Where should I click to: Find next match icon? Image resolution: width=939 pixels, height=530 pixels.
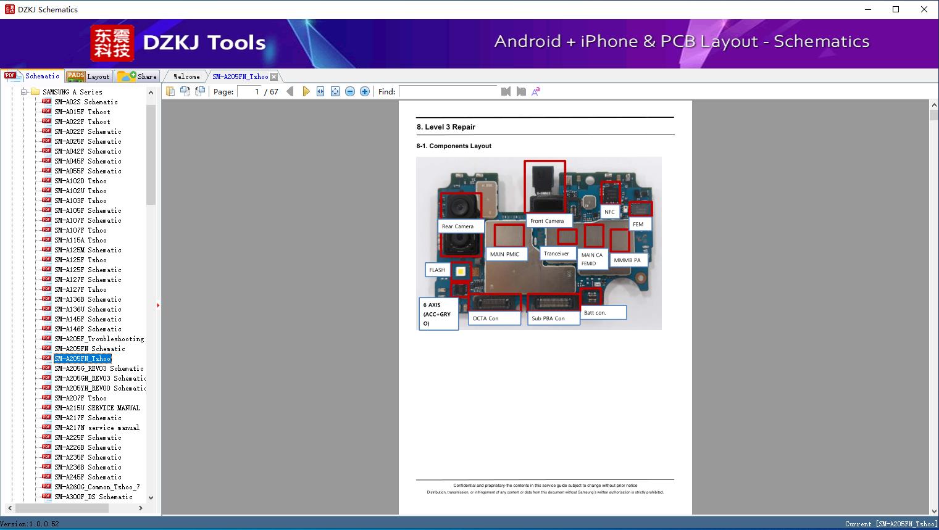(521, 91)
